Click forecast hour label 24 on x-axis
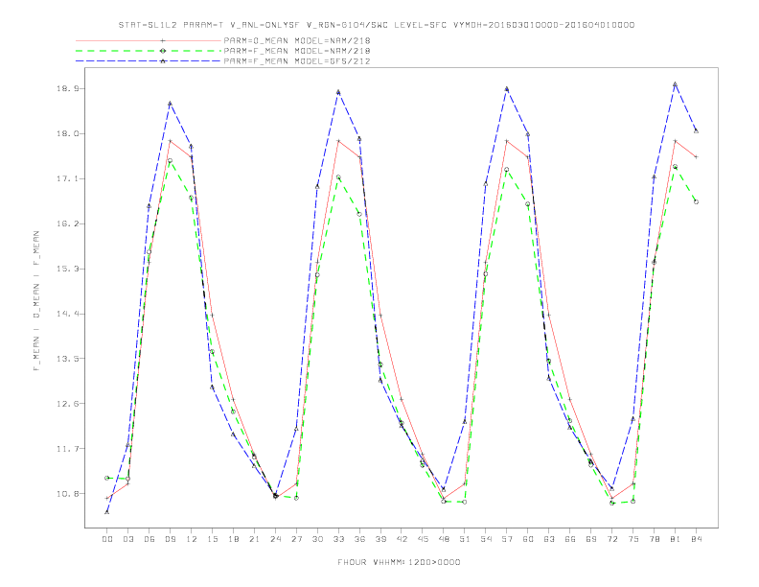The image size is (759, 587). pyautogui.click(x=275, y=539)
